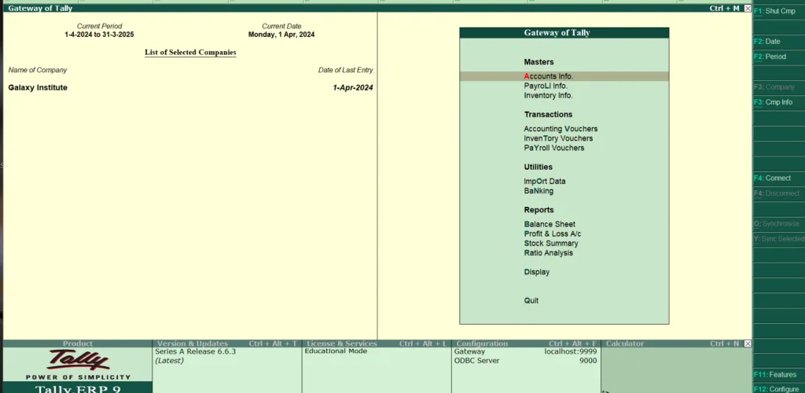Open License & Services panel header
This screenshot has height=393, width=805.
point(377,343)
